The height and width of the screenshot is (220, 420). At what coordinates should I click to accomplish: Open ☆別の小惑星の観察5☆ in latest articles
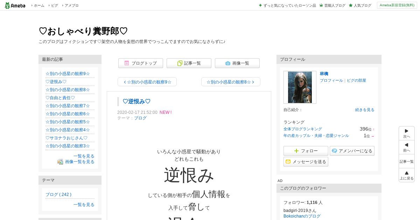coord(68,122)
